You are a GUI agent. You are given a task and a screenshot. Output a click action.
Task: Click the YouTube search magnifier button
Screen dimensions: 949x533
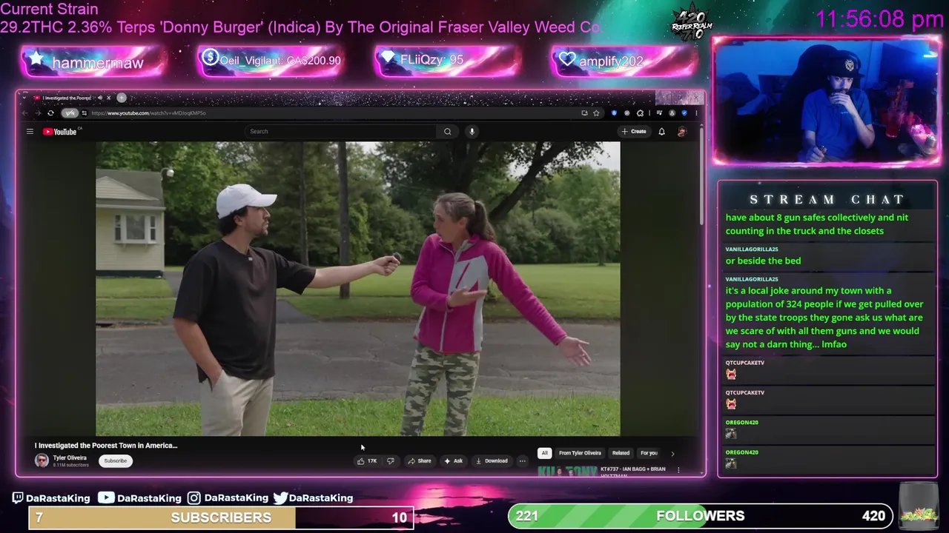[x=447, y=132]
